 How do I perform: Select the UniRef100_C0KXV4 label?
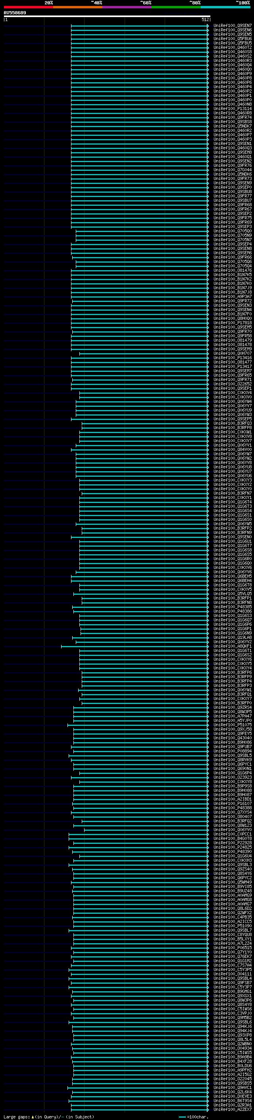coord(232,393)
